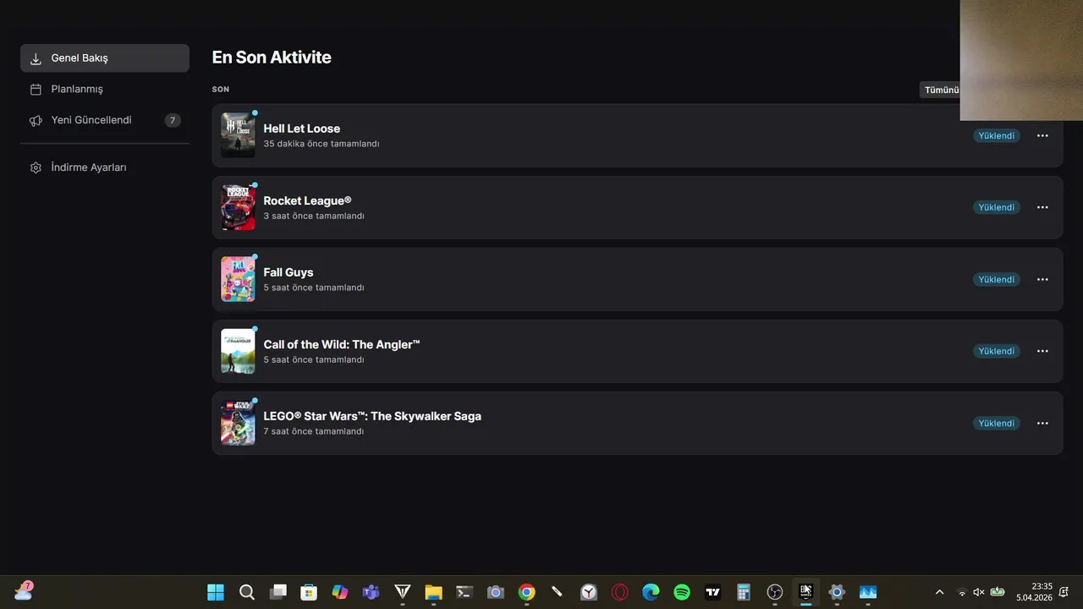
Task: Open the weather widget in taskbar
Action: pos(24,591)
